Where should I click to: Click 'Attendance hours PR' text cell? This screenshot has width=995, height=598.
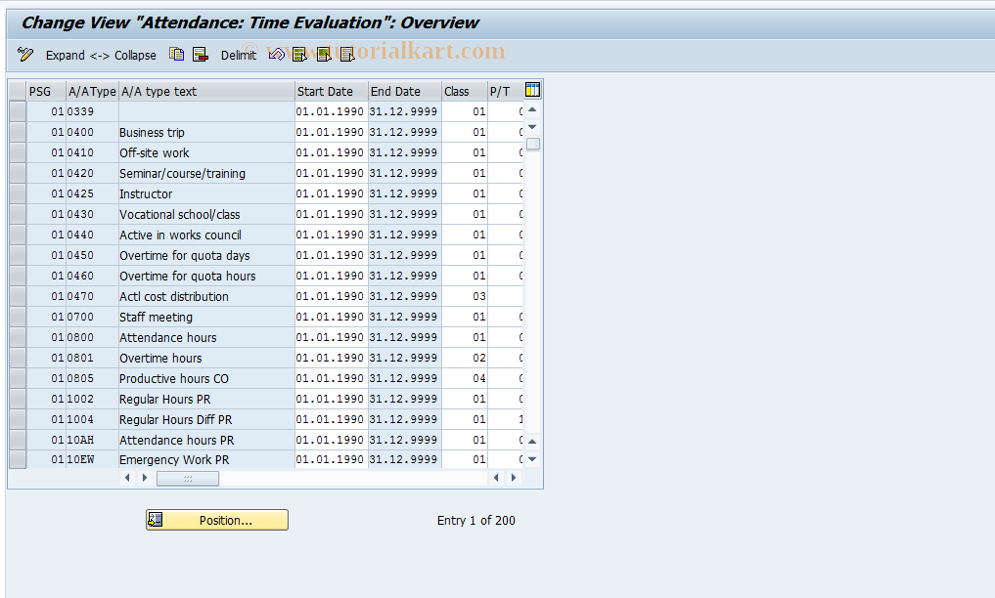(x=206, y=441)
